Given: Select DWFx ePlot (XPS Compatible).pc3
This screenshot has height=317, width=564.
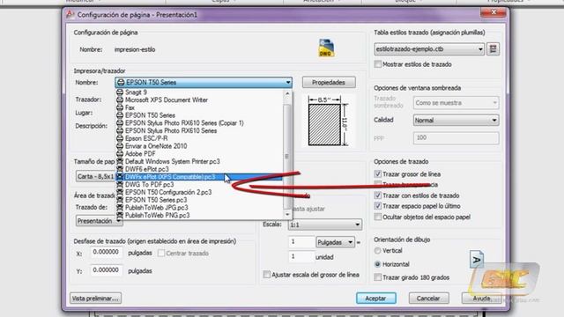Looking at the screenshot, I should tap(200, 177).
